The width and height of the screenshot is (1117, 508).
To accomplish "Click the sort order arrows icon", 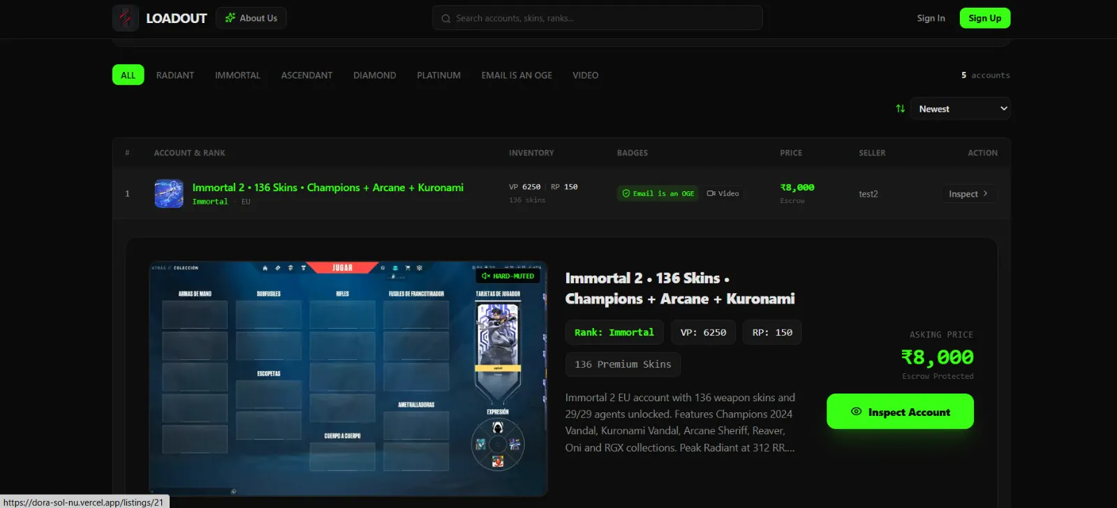I will click(900, 109).
